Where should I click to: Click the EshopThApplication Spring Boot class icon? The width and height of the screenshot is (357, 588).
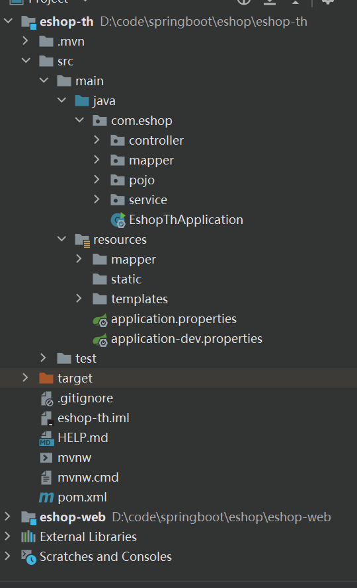tap(118, 220)
